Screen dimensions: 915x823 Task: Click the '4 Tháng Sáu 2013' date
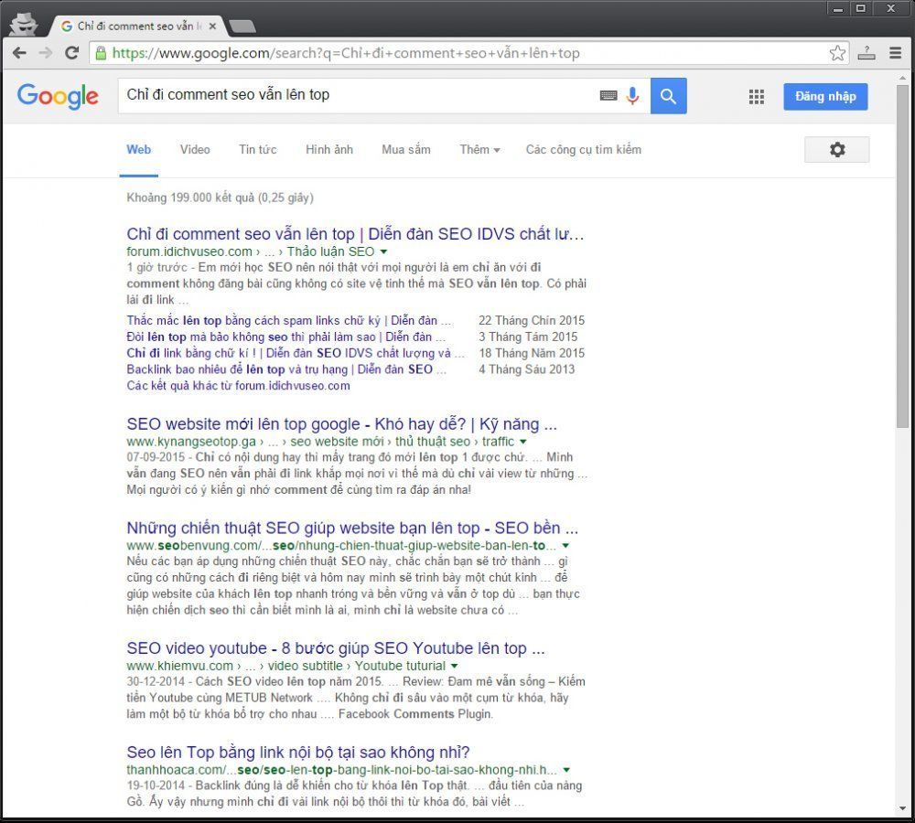527,369
